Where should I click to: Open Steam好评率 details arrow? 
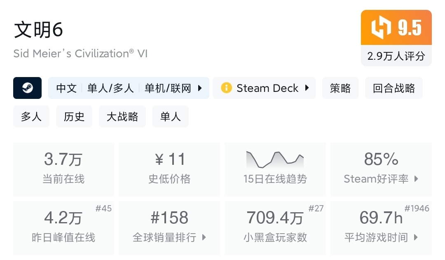[x=416, y=179]
